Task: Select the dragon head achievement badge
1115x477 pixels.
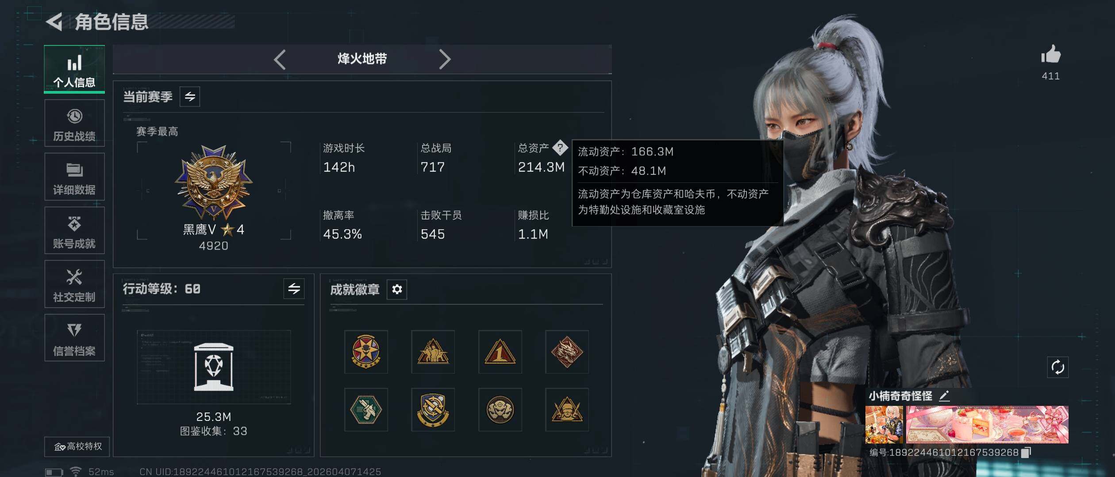Action: coord(567,352)
